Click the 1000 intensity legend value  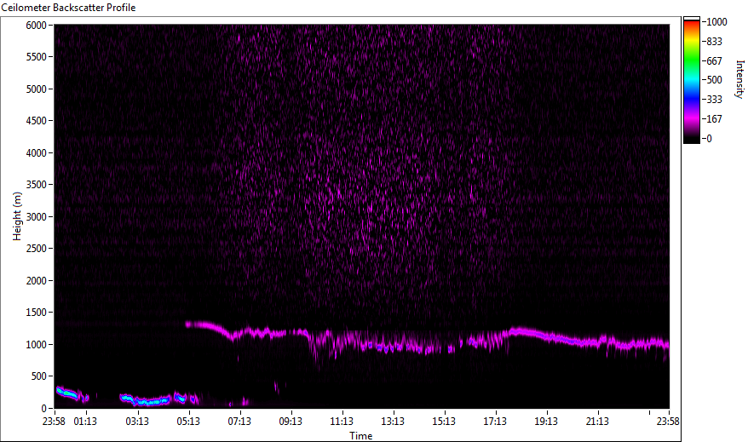[717, 22]
